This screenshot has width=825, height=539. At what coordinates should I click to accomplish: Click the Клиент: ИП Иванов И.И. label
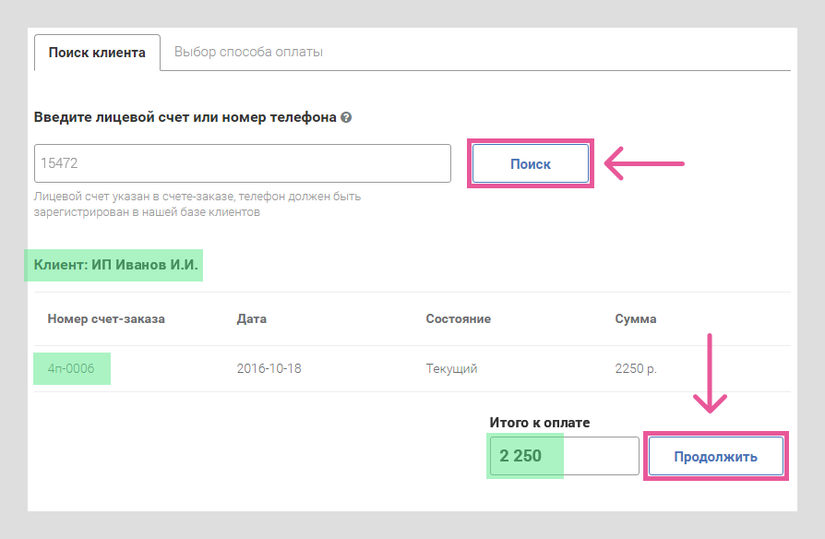point(115,265)
